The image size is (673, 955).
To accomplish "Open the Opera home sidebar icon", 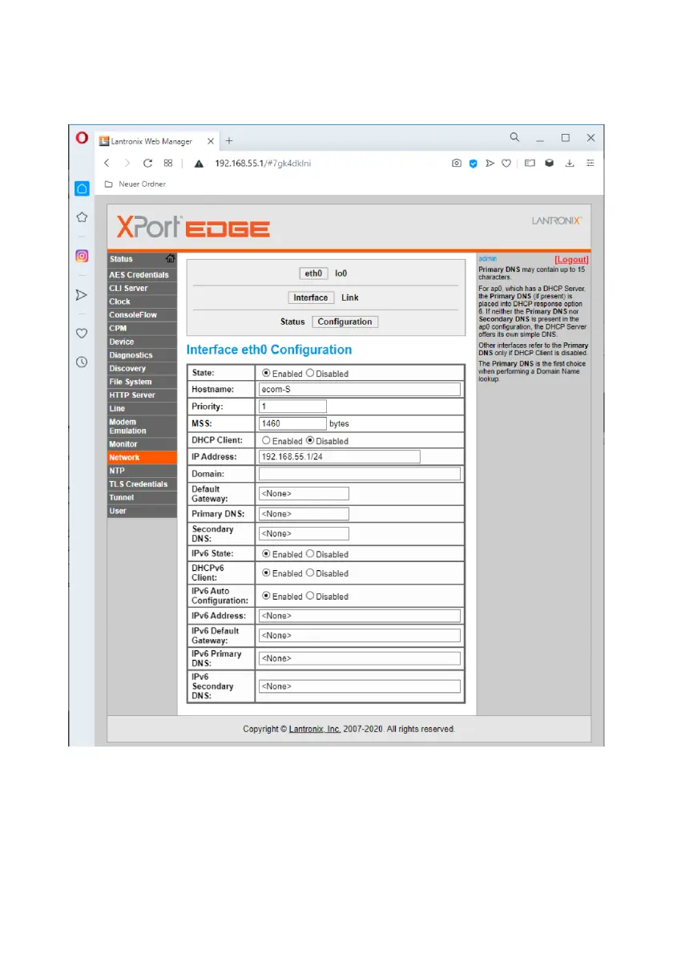I will pyautogui.click(x=82, y=188).
